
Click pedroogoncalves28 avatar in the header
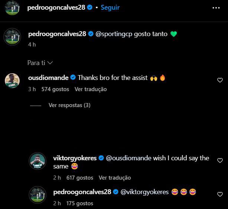(12, 8)
